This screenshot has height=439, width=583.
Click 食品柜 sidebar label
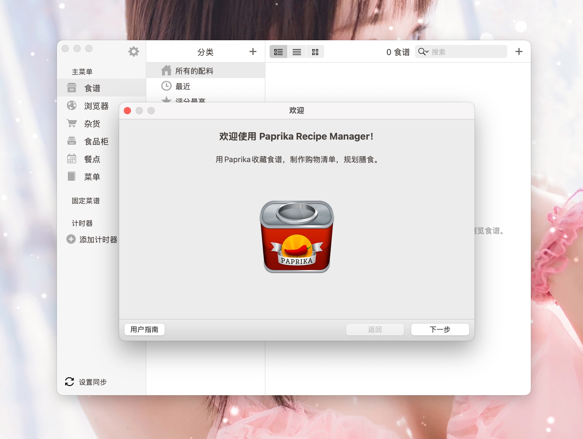96,141
